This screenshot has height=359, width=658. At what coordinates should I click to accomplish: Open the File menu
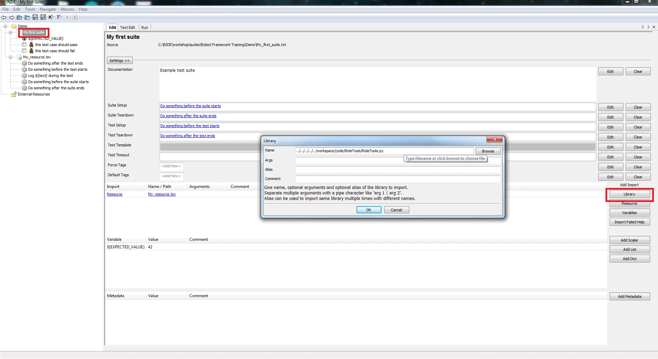pyautogui.click(x=5, y=9)
